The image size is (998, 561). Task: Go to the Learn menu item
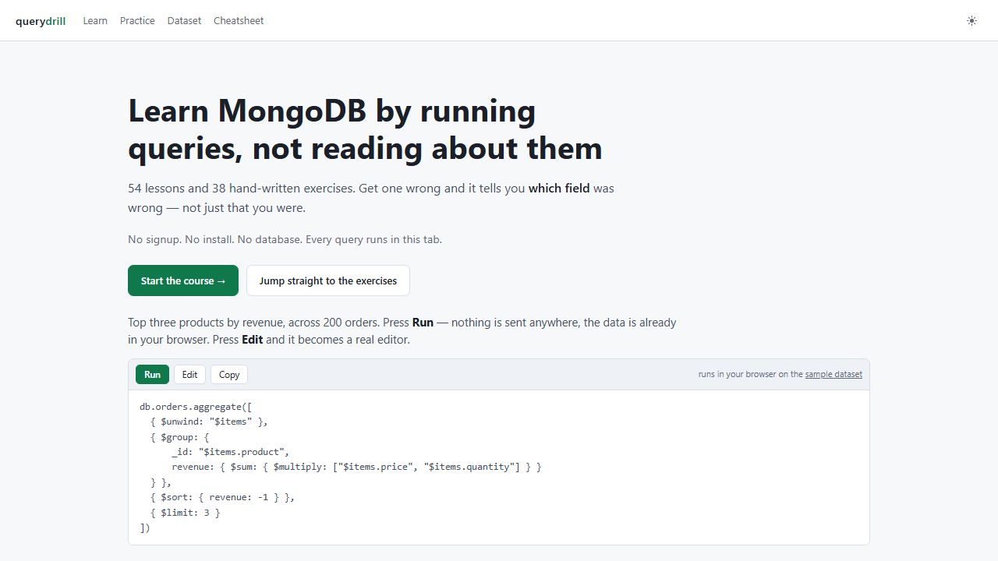(x=95, y=21)
